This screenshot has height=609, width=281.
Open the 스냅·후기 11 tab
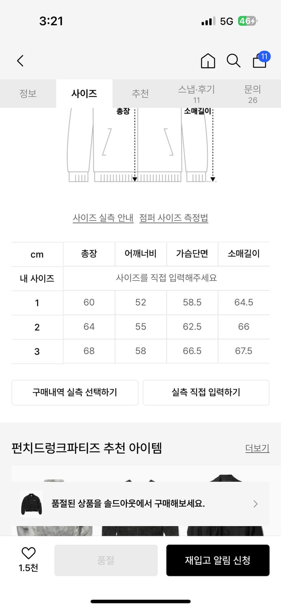coord(197,93)
